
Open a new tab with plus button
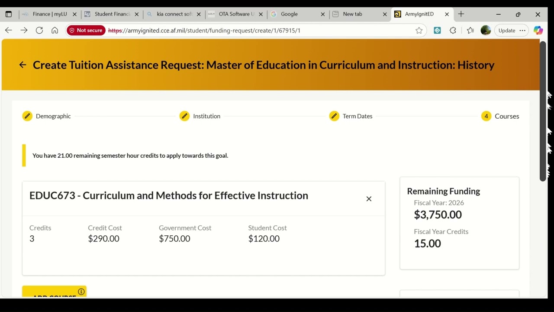coord(461,14)
